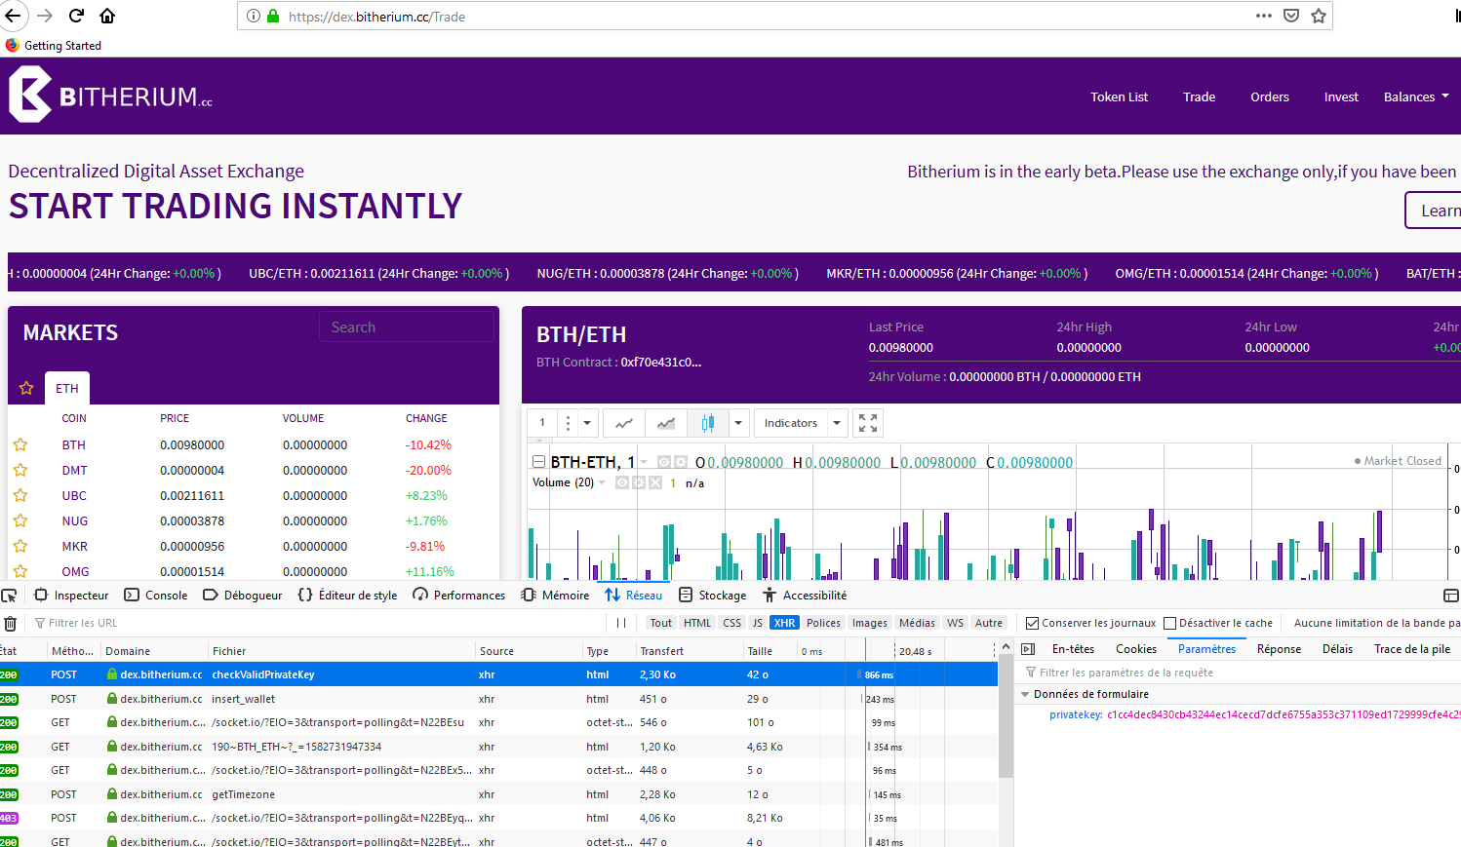Open the interval dropdown arrow next to 1
The image size is (1461, 847).
(x=587, y=423)
